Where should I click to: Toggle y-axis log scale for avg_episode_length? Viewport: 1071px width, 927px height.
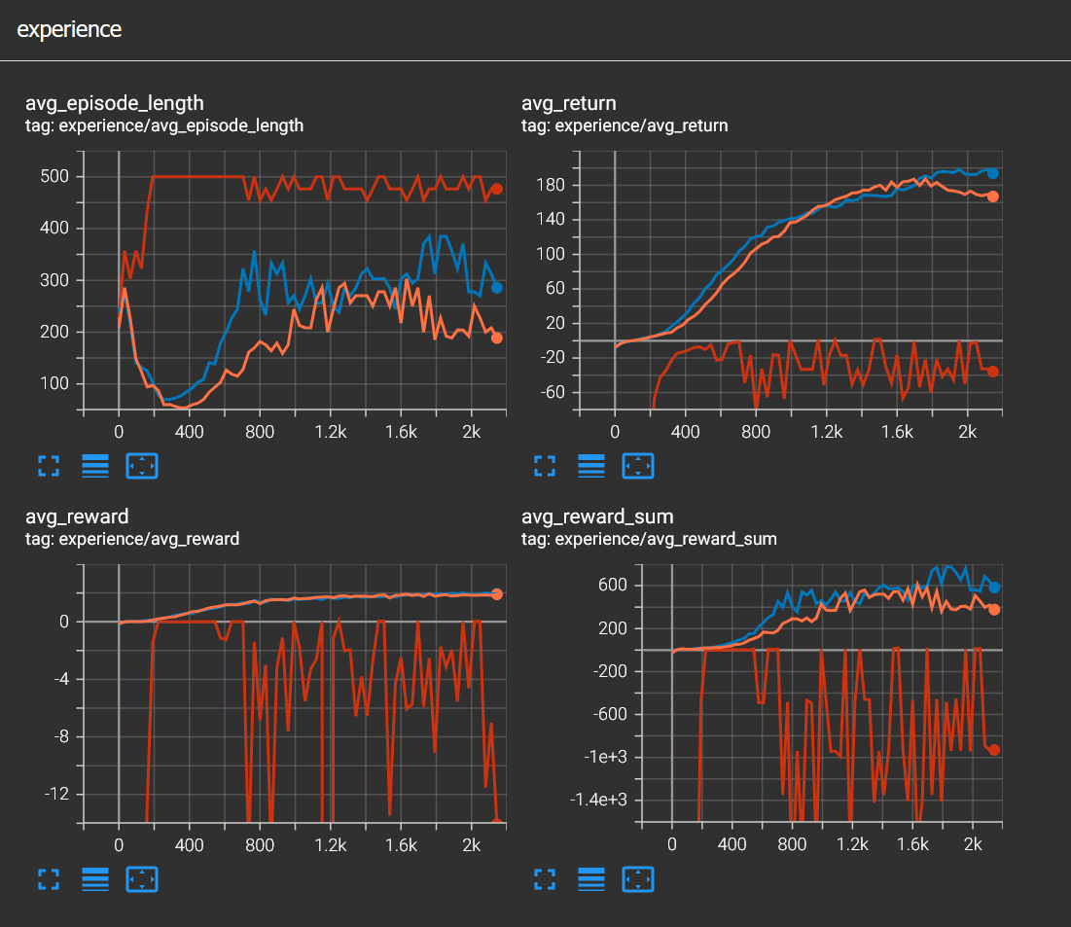95,467
